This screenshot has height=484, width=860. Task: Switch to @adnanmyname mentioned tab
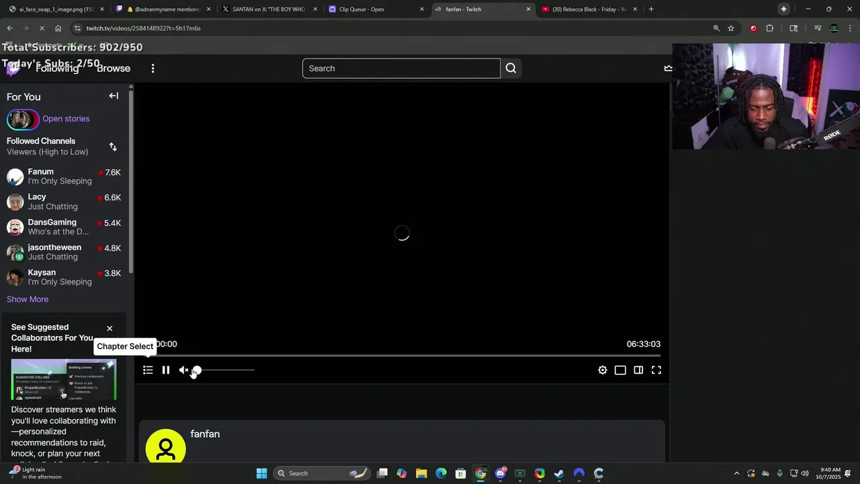(x=163, y=9)
